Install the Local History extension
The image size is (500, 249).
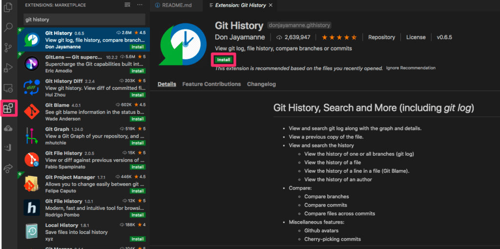coord(138,239)
